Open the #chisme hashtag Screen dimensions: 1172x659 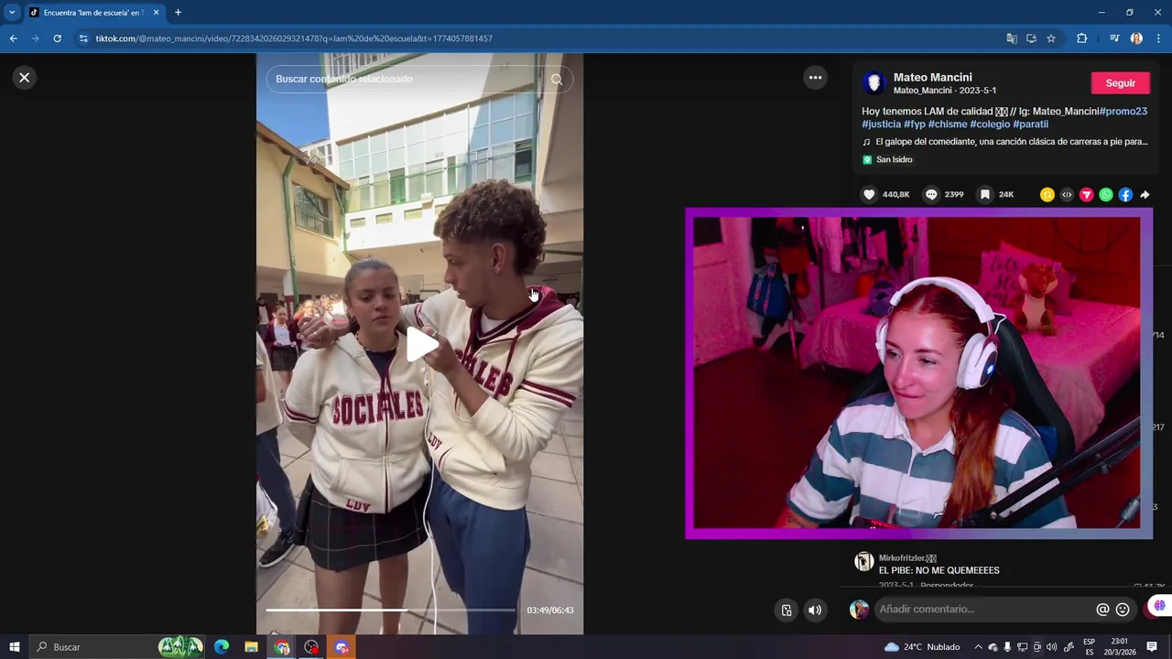tap(948, 124)
